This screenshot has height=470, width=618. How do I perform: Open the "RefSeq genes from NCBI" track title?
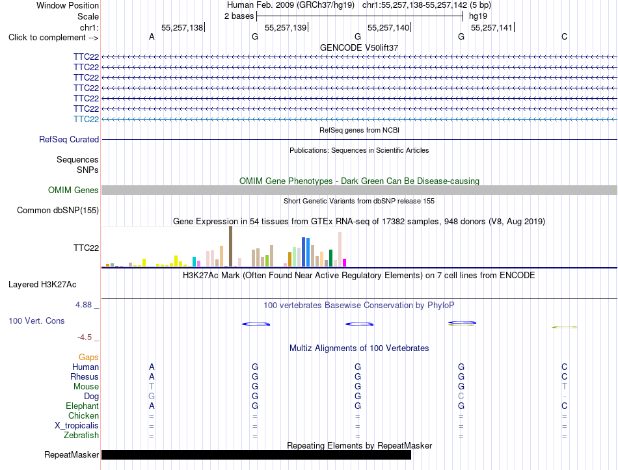coord(359,130)
